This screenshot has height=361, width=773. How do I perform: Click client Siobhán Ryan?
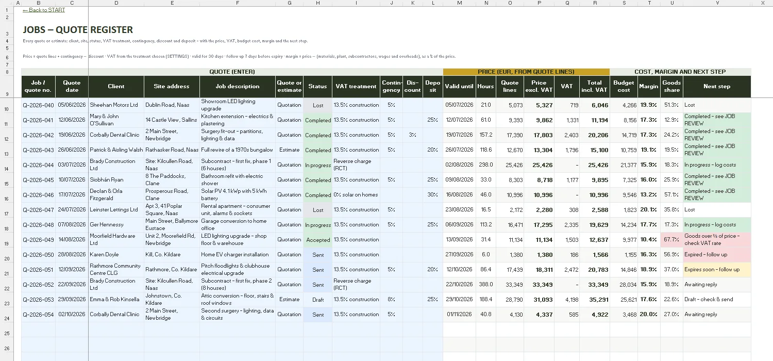click(116, 180)
